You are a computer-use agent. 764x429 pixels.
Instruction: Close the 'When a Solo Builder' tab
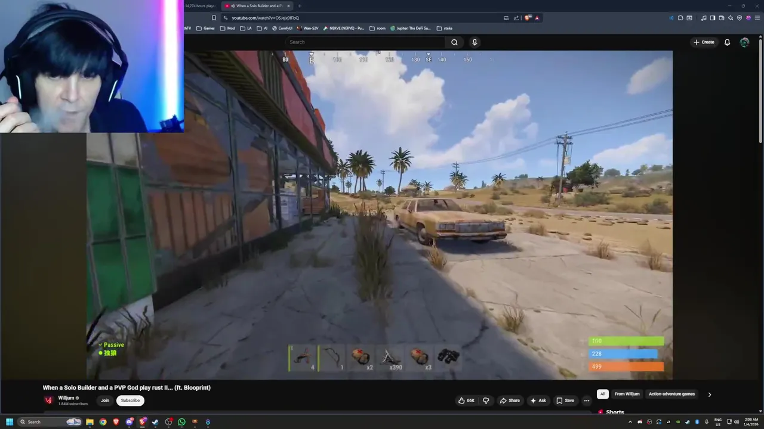tap(288, 6)
